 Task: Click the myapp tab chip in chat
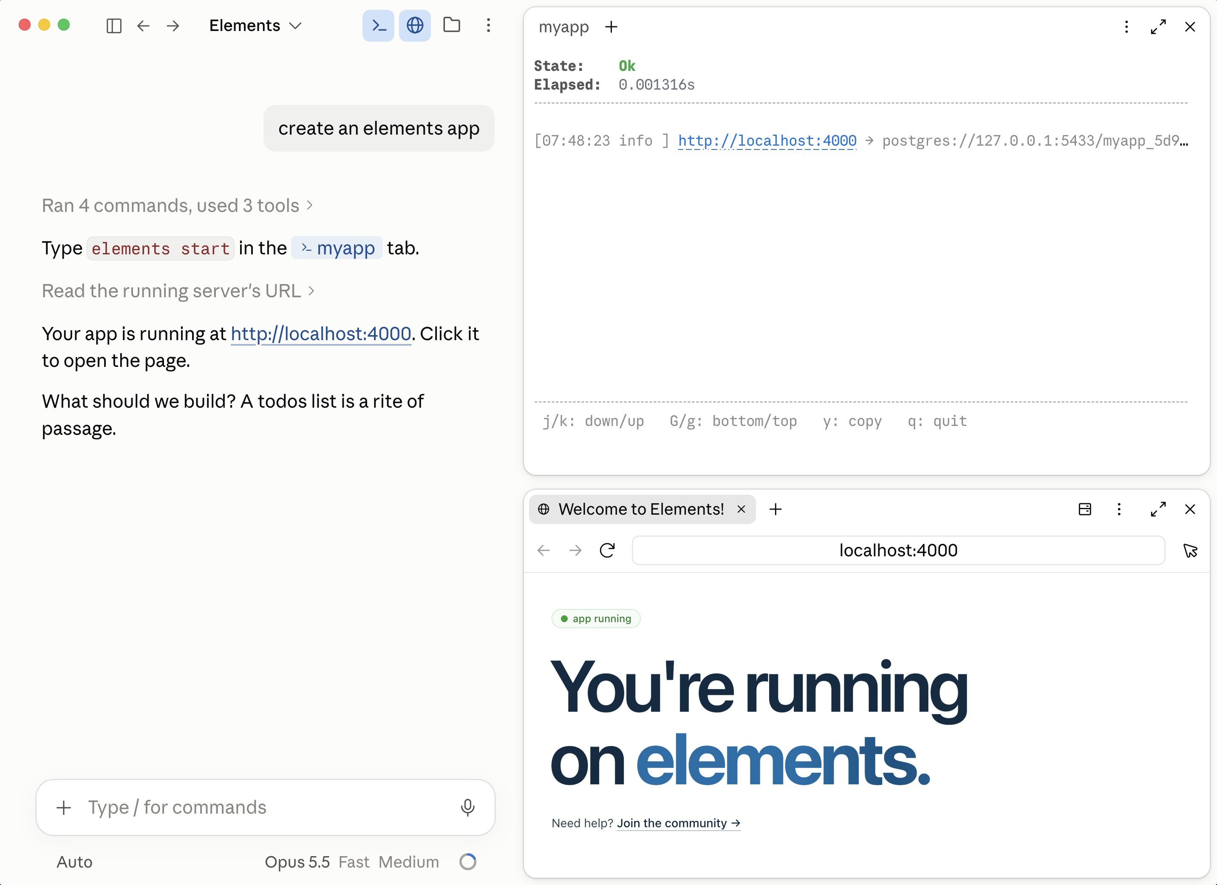coord(337,248)
